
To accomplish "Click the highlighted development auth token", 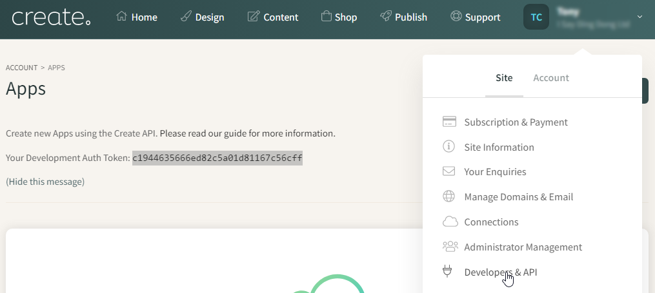I will (x=217, y=158).
